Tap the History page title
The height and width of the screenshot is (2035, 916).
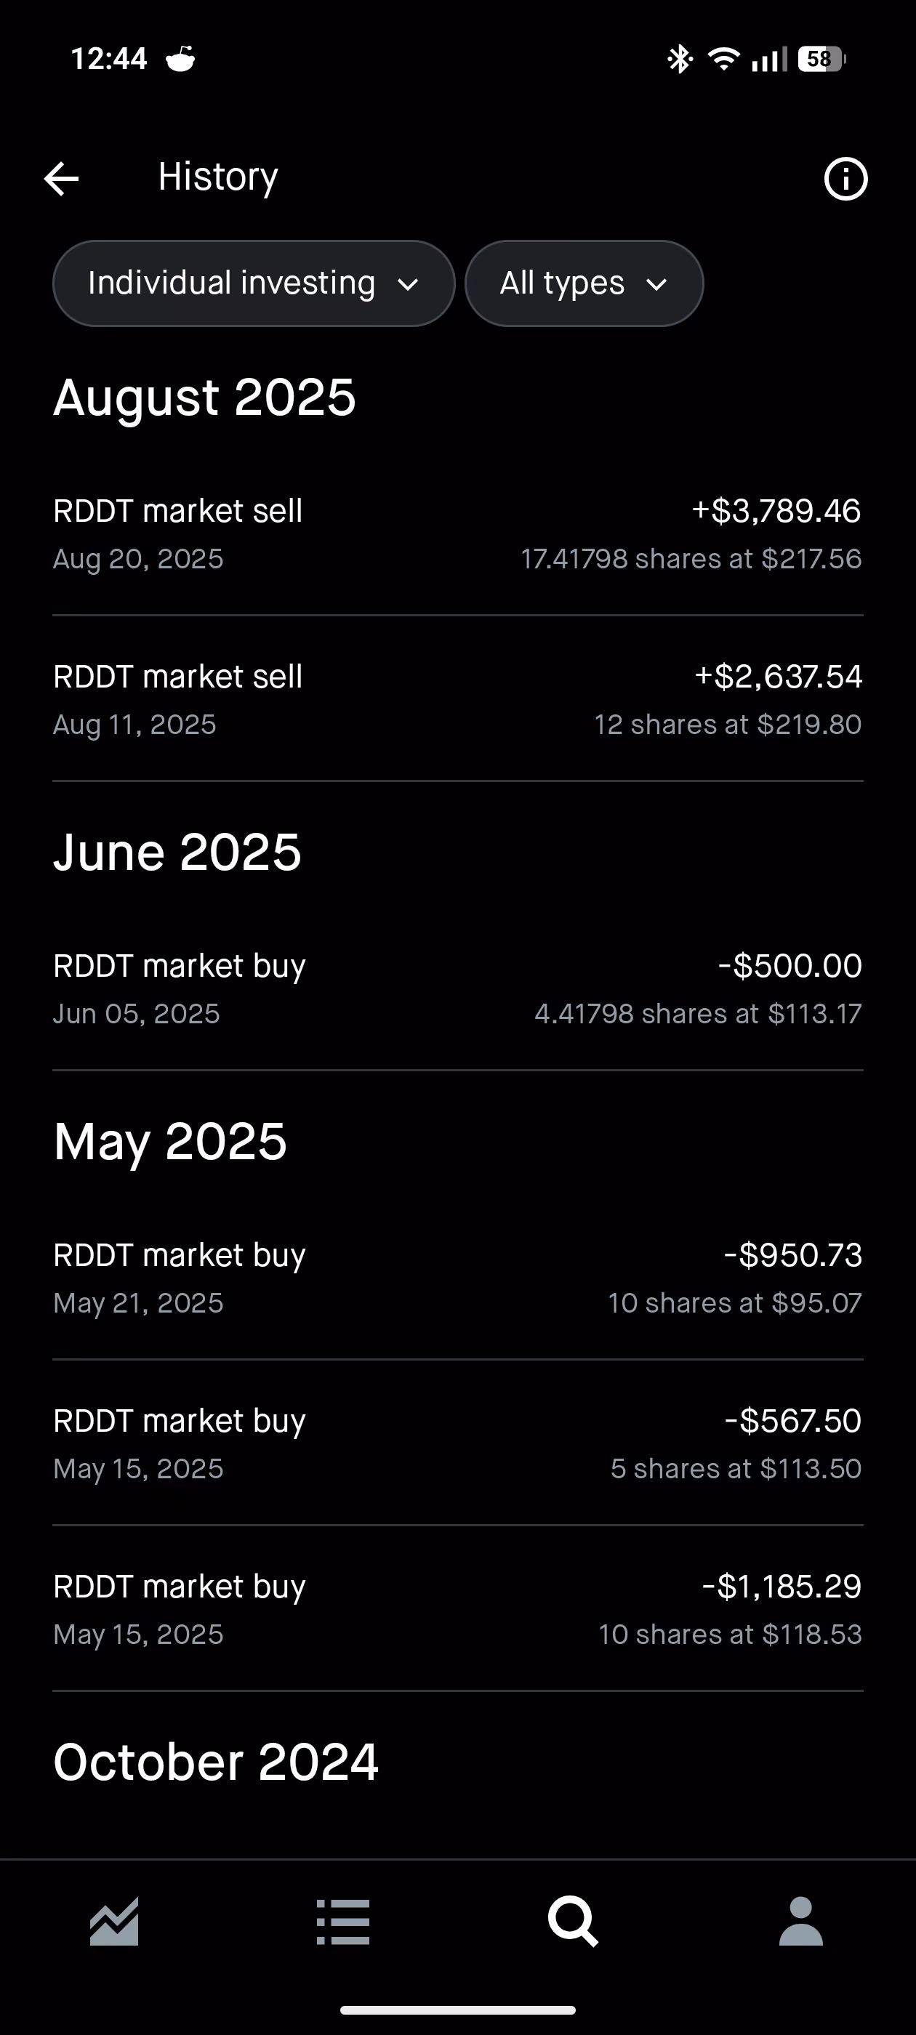coord(217,177)
